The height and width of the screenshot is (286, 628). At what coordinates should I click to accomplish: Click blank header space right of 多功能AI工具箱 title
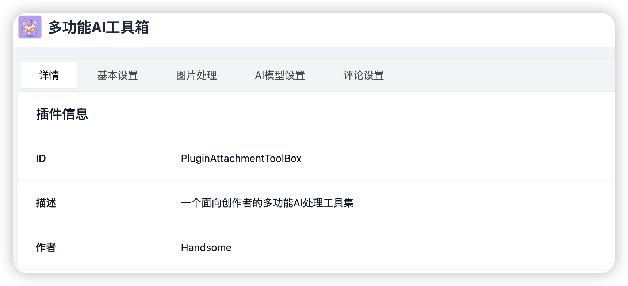380,27
